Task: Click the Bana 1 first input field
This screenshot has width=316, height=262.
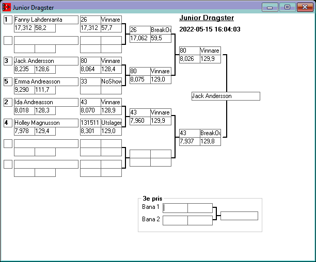Action: pyautogui.click(x=176, y=208)
